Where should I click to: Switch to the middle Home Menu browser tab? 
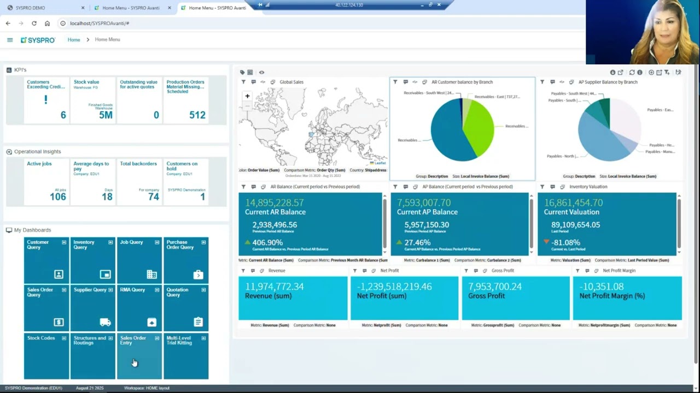[131, 8]
